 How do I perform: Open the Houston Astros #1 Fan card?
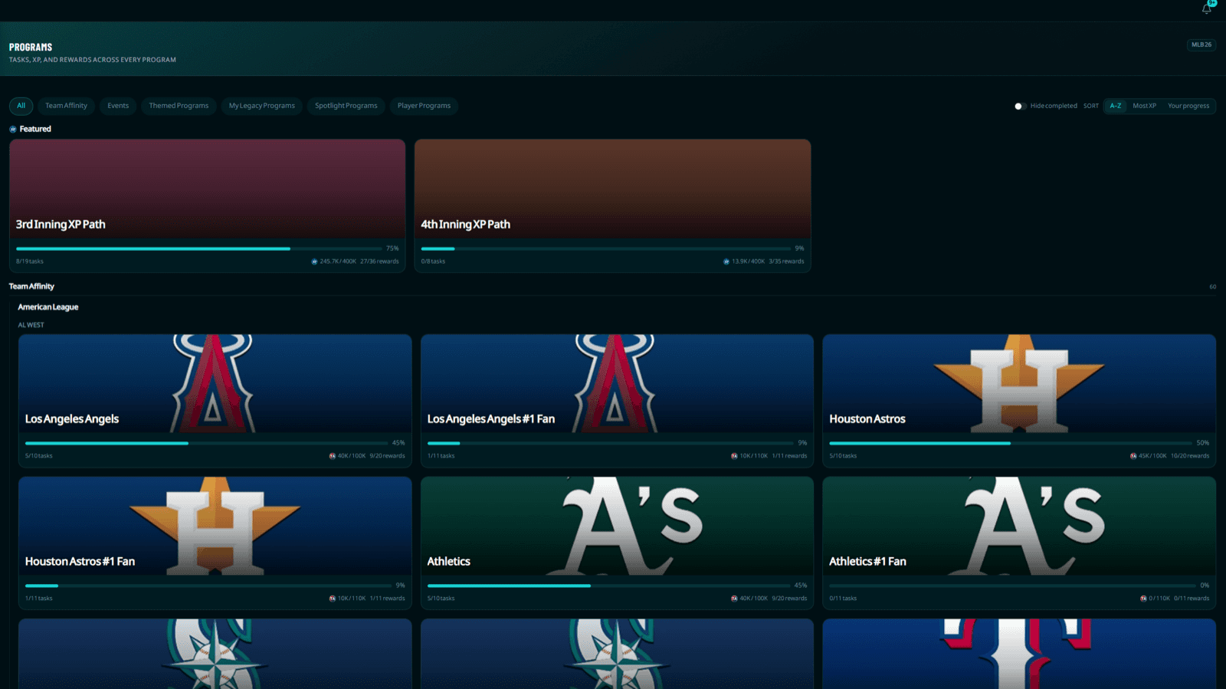(x=215, y=543)
